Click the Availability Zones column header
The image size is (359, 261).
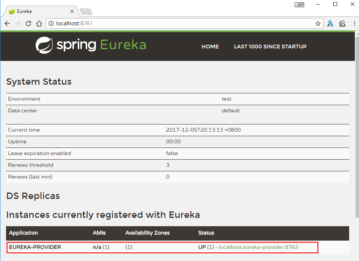[x=147, y=233]
